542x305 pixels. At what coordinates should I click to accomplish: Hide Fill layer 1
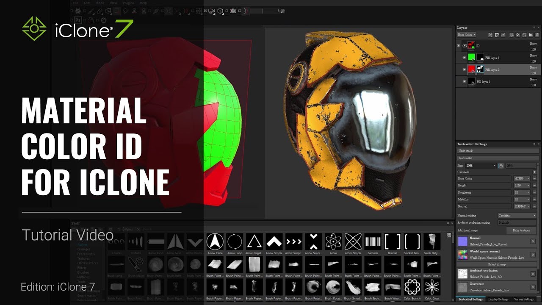tap(464, 81)
